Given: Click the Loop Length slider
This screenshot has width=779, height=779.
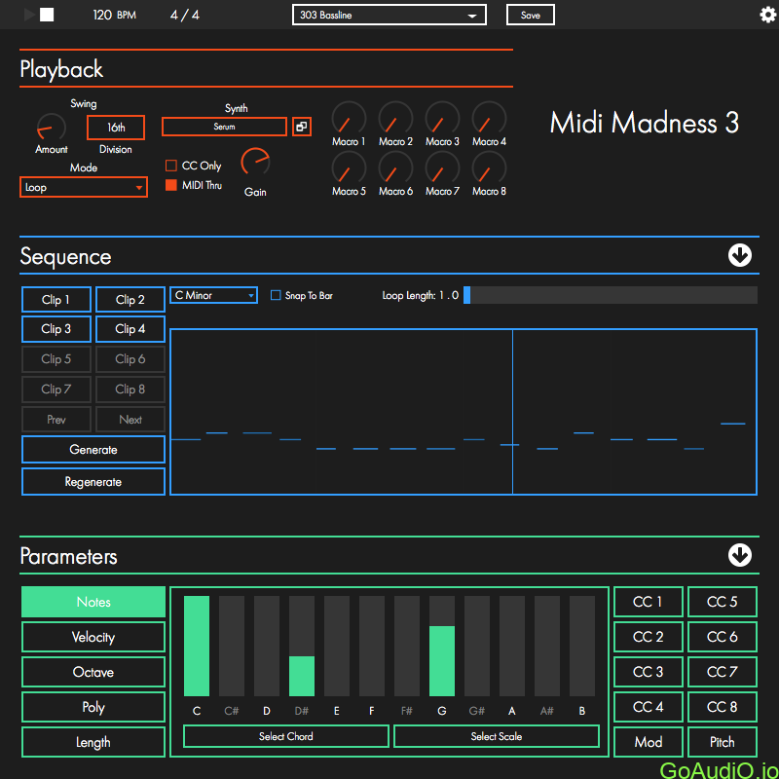Looking at the screenshot, I should 610,295.
